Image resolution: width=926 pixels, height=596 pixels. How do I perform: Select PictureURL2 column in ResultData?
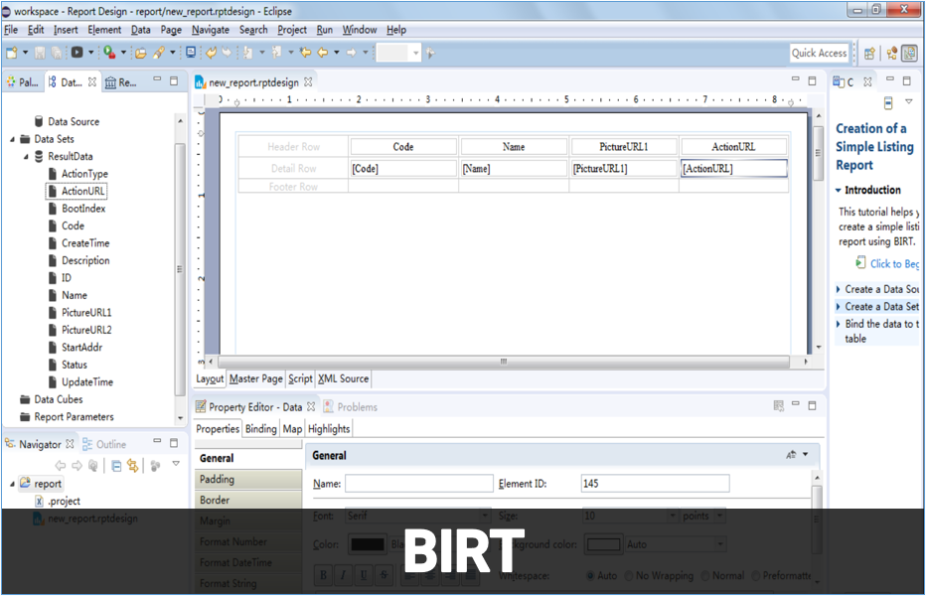tap(86, 330)
